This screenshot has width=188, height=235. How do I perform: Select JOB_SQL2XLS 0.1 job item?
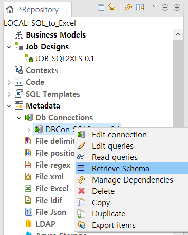point(65,59)
